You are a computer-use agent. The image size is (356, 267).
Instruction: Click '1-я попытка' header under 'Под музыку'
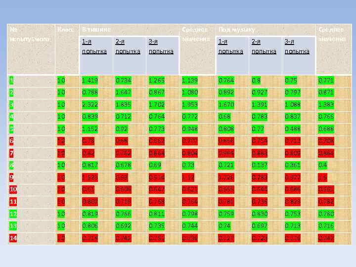pyautogui.click(x=230, y=46)
